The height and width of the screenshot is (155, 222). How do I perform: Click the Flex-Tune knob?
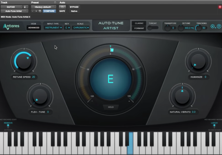pyautogui.click(x=40, y=96)
